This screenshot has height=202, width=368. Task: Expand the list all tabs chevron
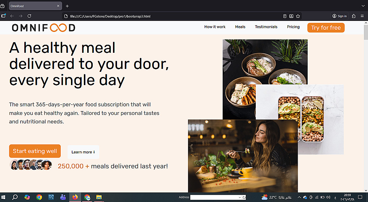click(x=363, y=6)
